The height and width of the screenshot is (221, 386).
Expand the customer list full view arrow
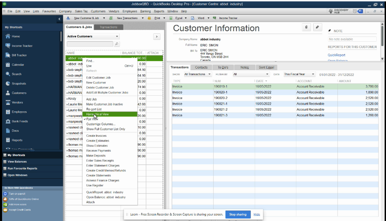(157, 37)
